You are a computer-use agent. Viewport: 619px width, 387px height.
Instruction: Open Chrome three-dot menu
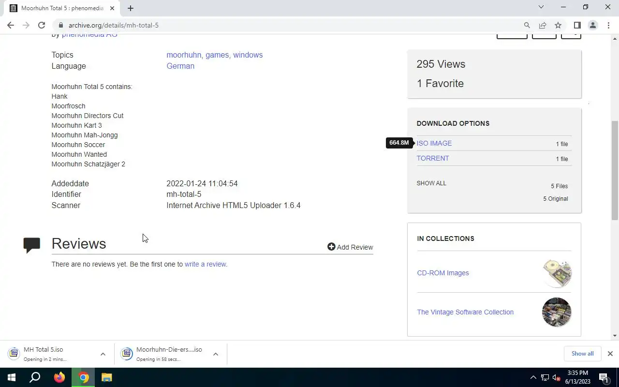[608, 25]
